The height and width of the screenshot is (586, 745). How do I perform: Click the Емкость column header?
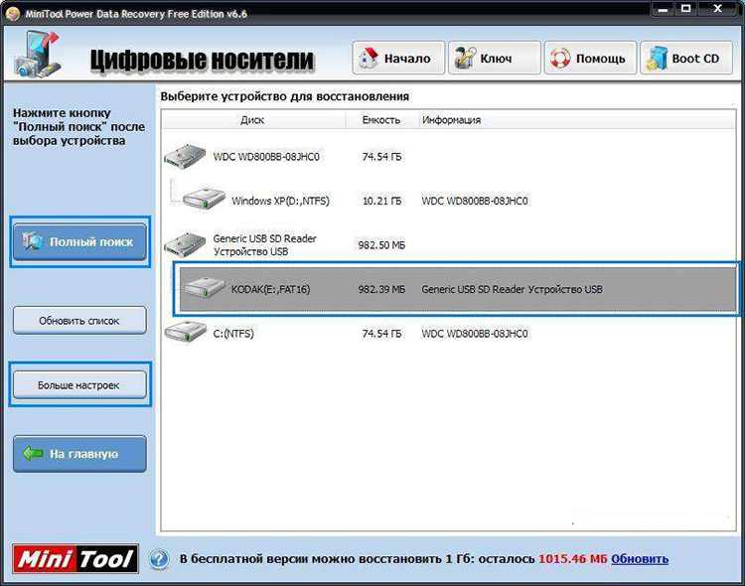click(x=381, y=120)
